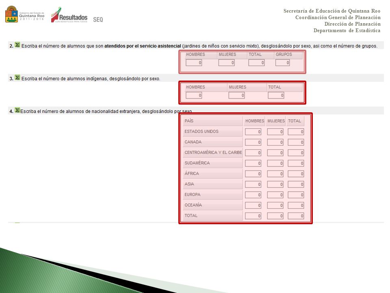The width and height of the screenshot is (390, 293).
Task: Click the MUJERES field in question 2
Action: (x=227, y=63)
